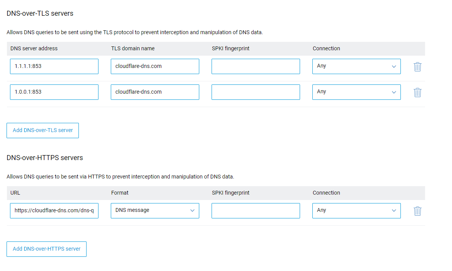Viewport: 452px width, 271px height.
Task: Click the DNS-over-HTTPS servers heading
Action: tap(45, 158)
